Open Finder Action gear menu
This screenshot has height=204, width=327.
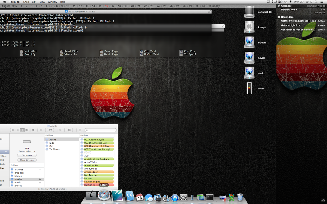(x=34, y=130)
